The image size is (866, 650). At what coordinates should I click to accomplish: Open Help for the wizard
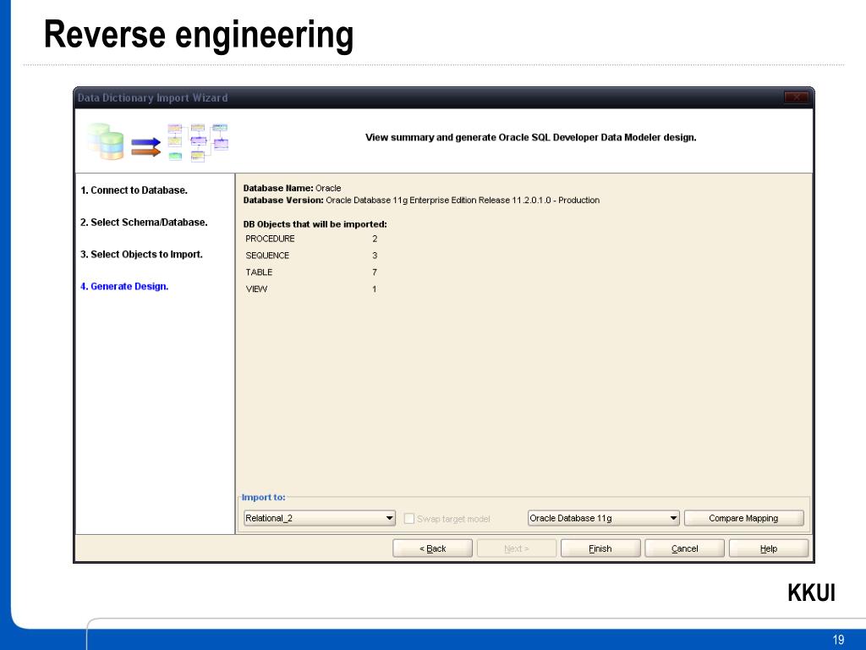[768, 548]
